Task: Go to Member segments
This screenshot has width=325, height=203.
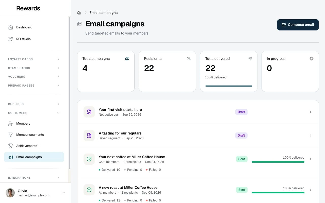Action: [x=34, y=135]
